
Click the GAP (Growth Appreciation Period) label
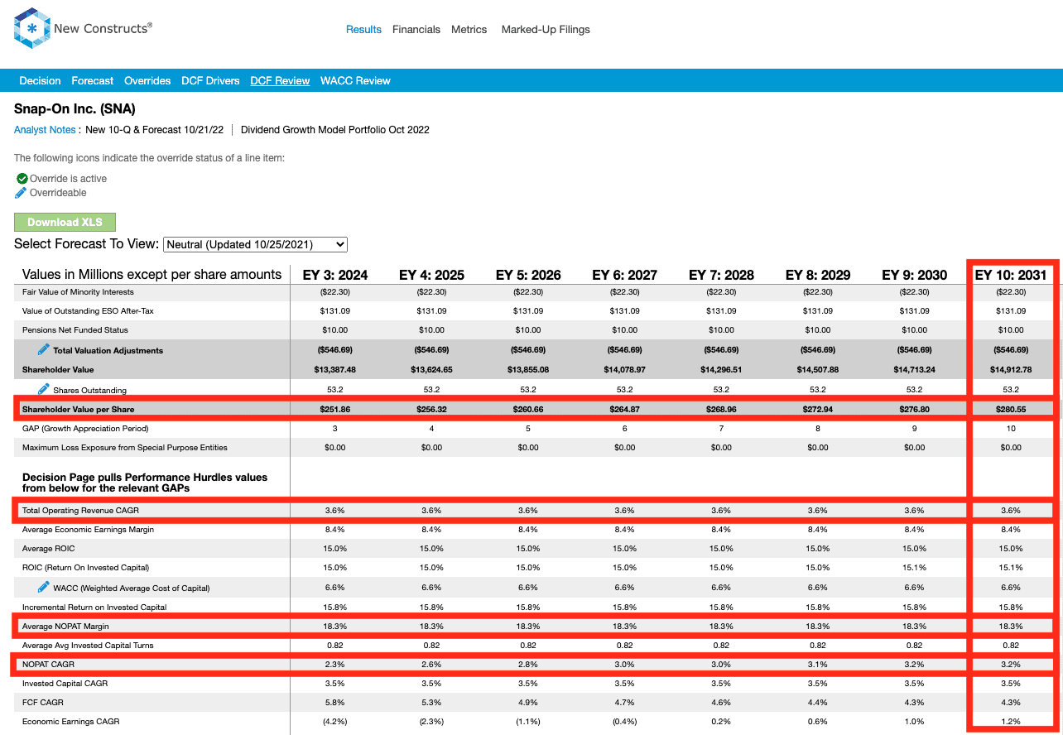pos(85,429)
